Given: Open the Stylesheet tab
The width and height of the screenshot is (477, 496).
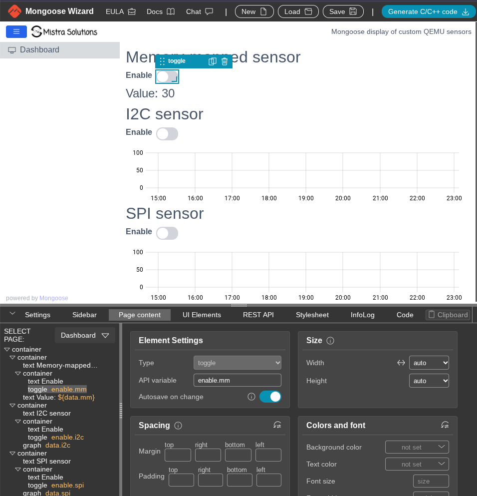Looking at the screenshot, I should (x=312, y=315).
